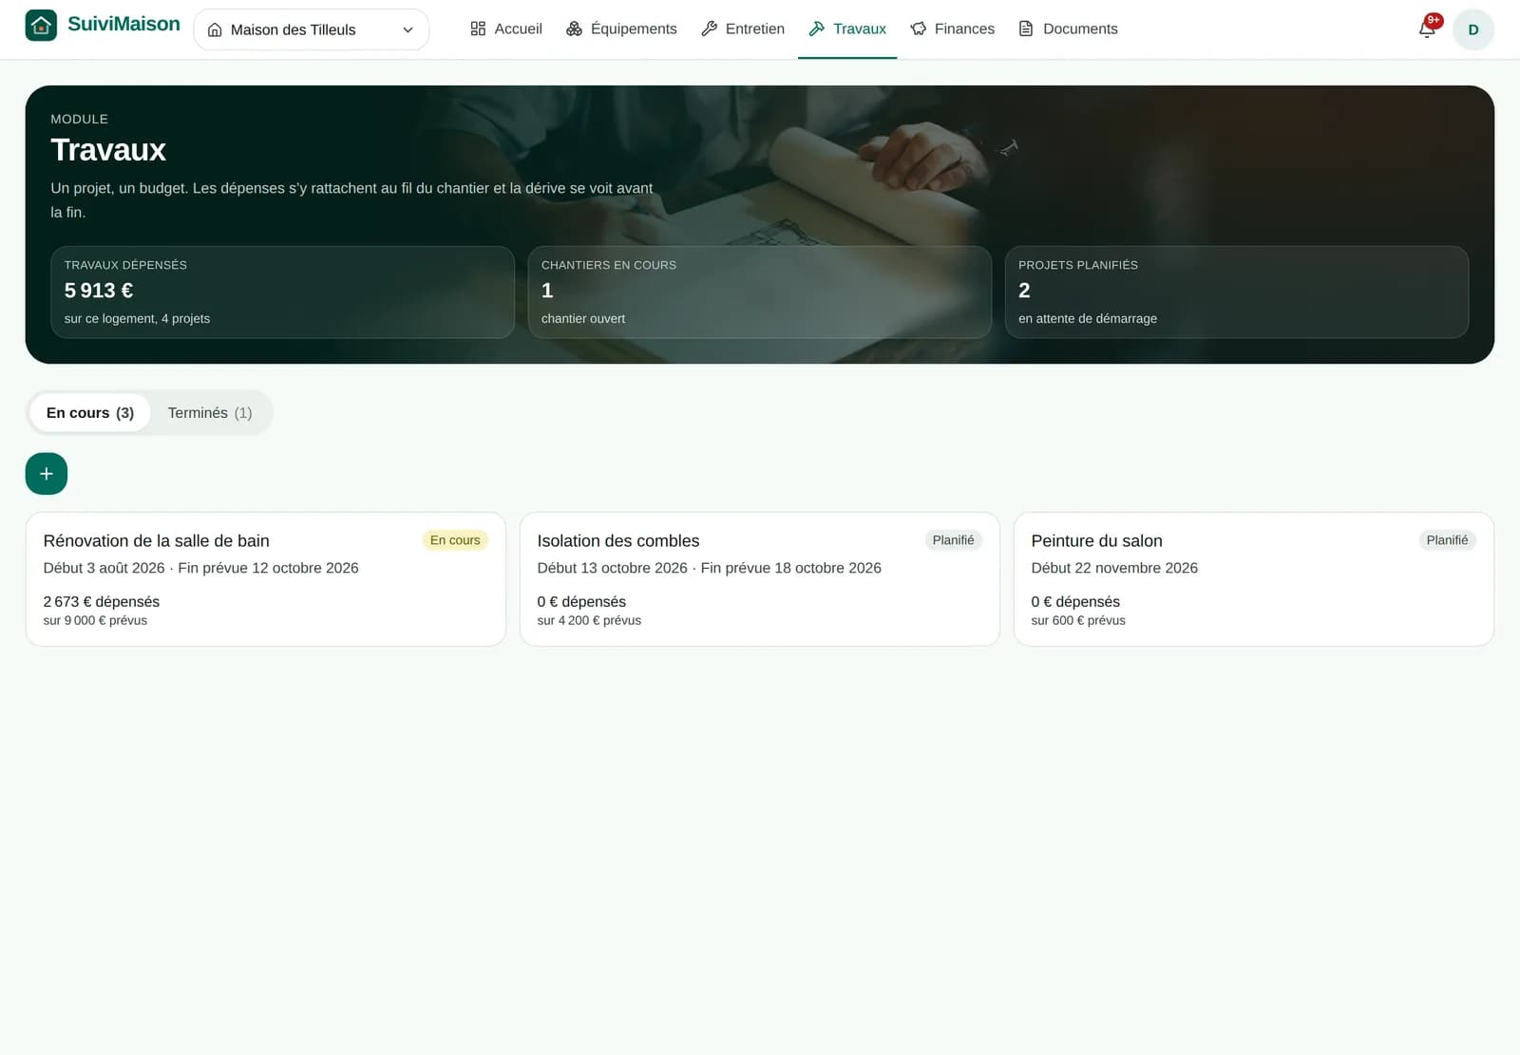Click the Planifié badge on Isolation des combles
Image resolution: width=1520 pixels, height=1055 pixels.
click(953, 540)
